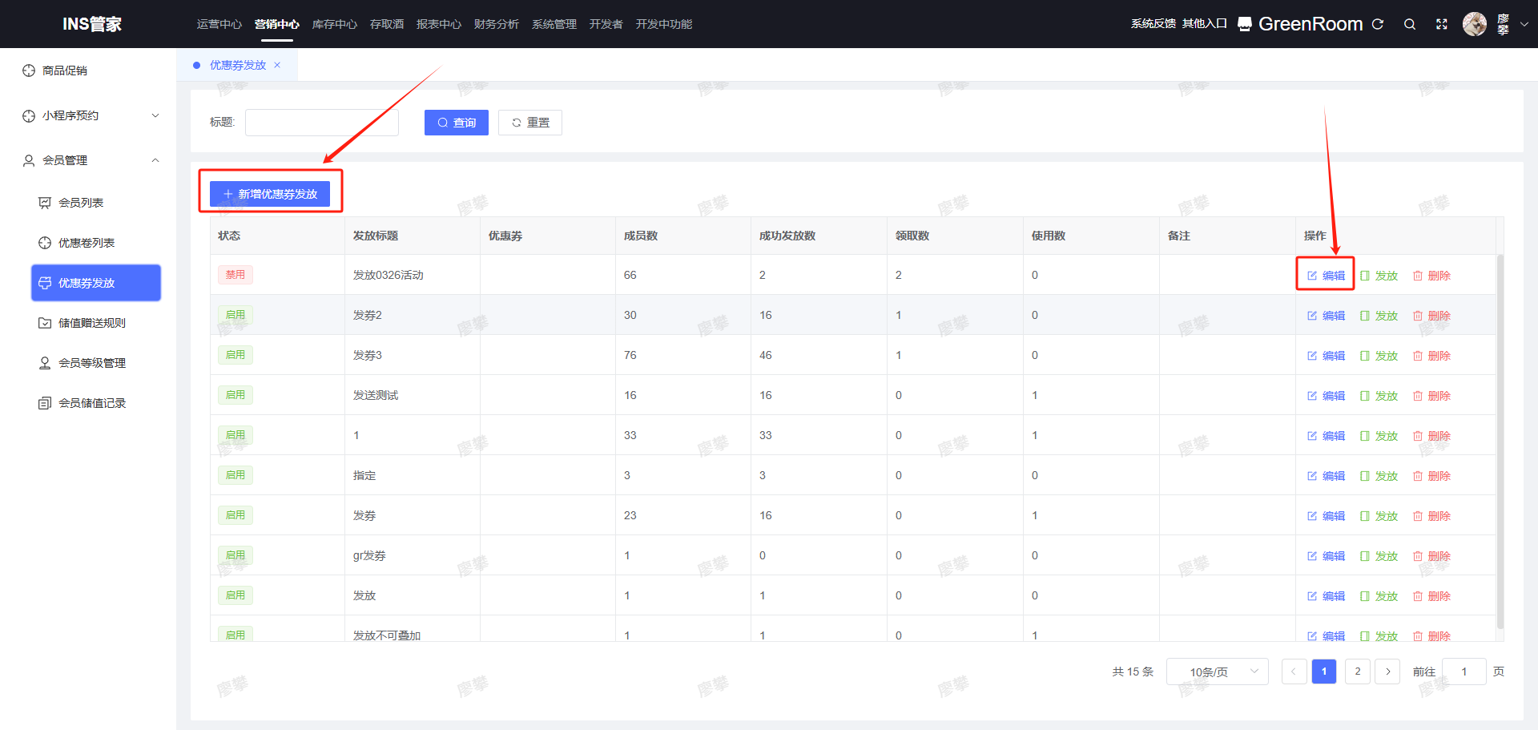Click the 查询 search button

click(x=456, y=123)
